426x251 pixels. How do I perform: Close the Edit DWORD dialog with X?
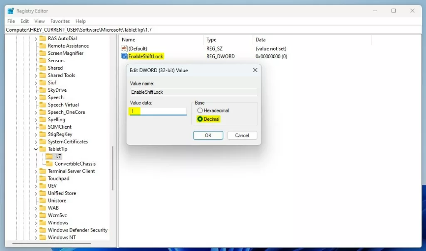(255, 70)
